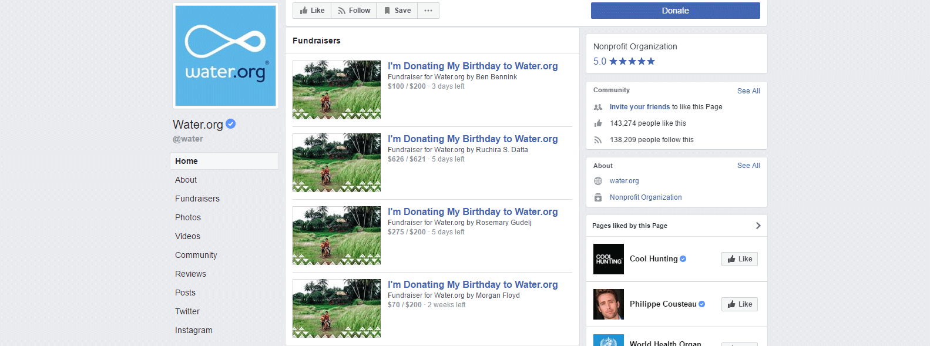Click the Fundraisers section heading
The height and width of the screenshot is (346, 930).
[x=317, y=41]
